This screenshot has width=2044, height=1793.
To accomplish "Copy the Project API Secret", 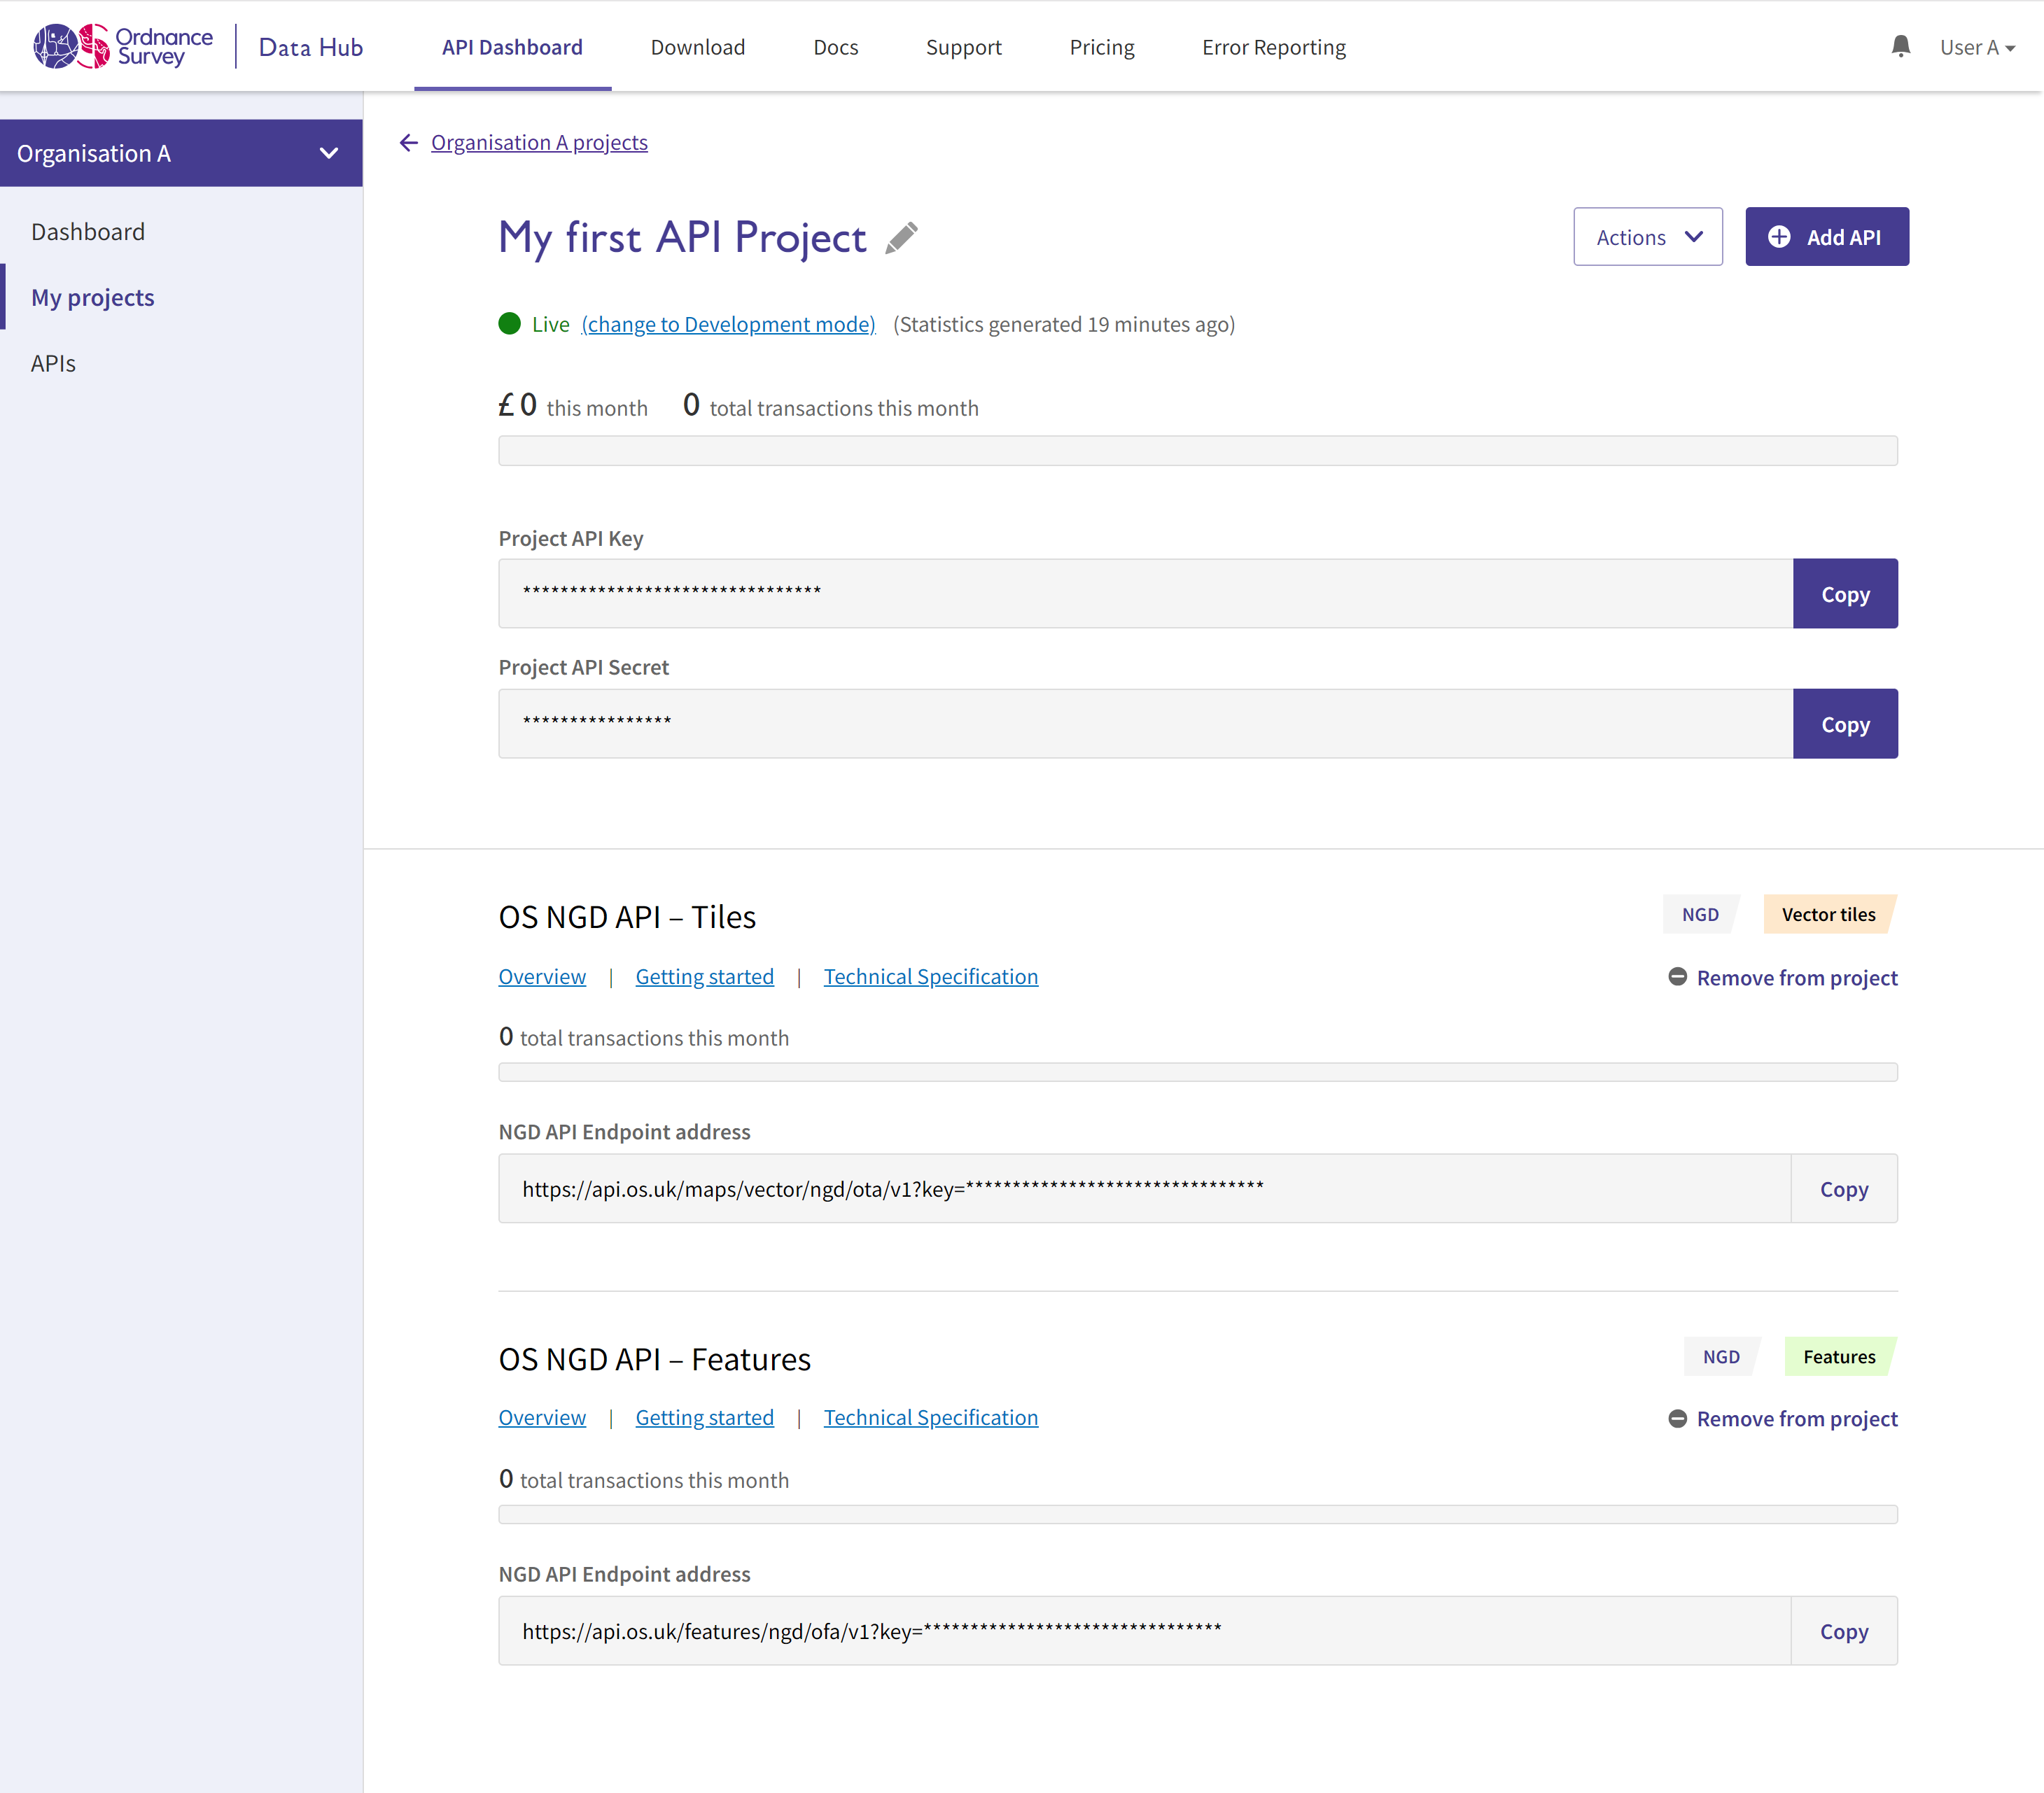I will click(1845, 723).
